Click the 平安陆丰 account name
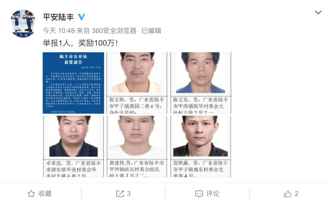The height and width of the screenshot is (204, 330). click(x=58, y=17)
